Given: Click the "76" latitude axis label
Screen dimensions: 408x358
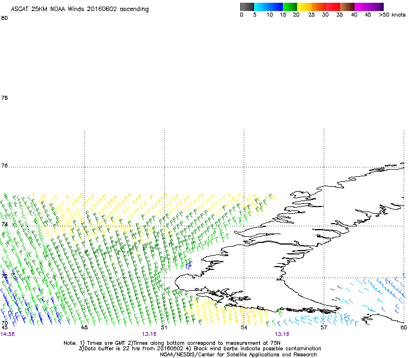Looking at the screenshot, I should tap(4, 166).
